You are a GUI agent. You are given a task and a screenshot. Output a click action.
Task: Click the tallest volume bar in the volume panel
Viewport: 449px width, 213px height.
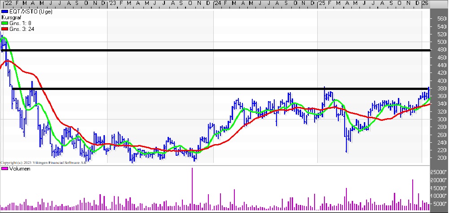192,188
